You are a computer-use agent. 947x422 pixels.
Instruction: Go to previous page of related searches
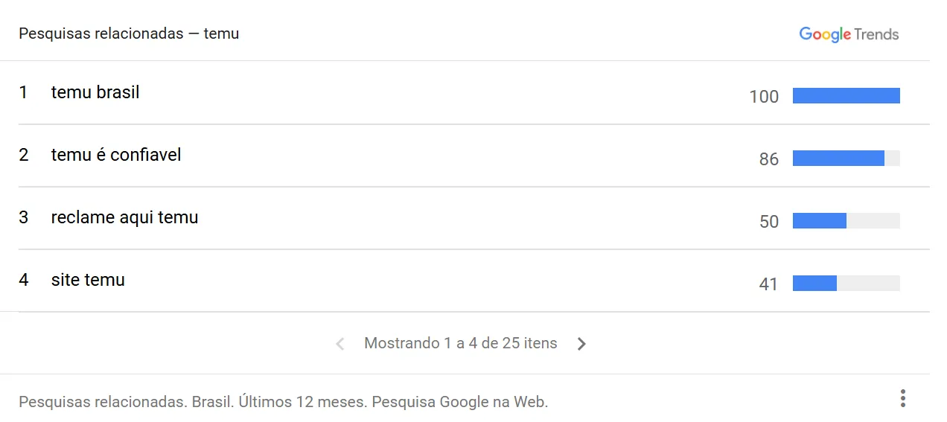click(x=340, y=344)
